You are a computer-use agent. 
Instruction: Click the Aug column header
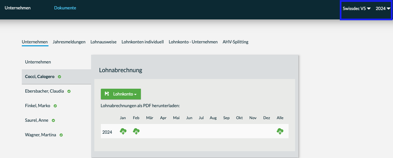coord(213,118)
